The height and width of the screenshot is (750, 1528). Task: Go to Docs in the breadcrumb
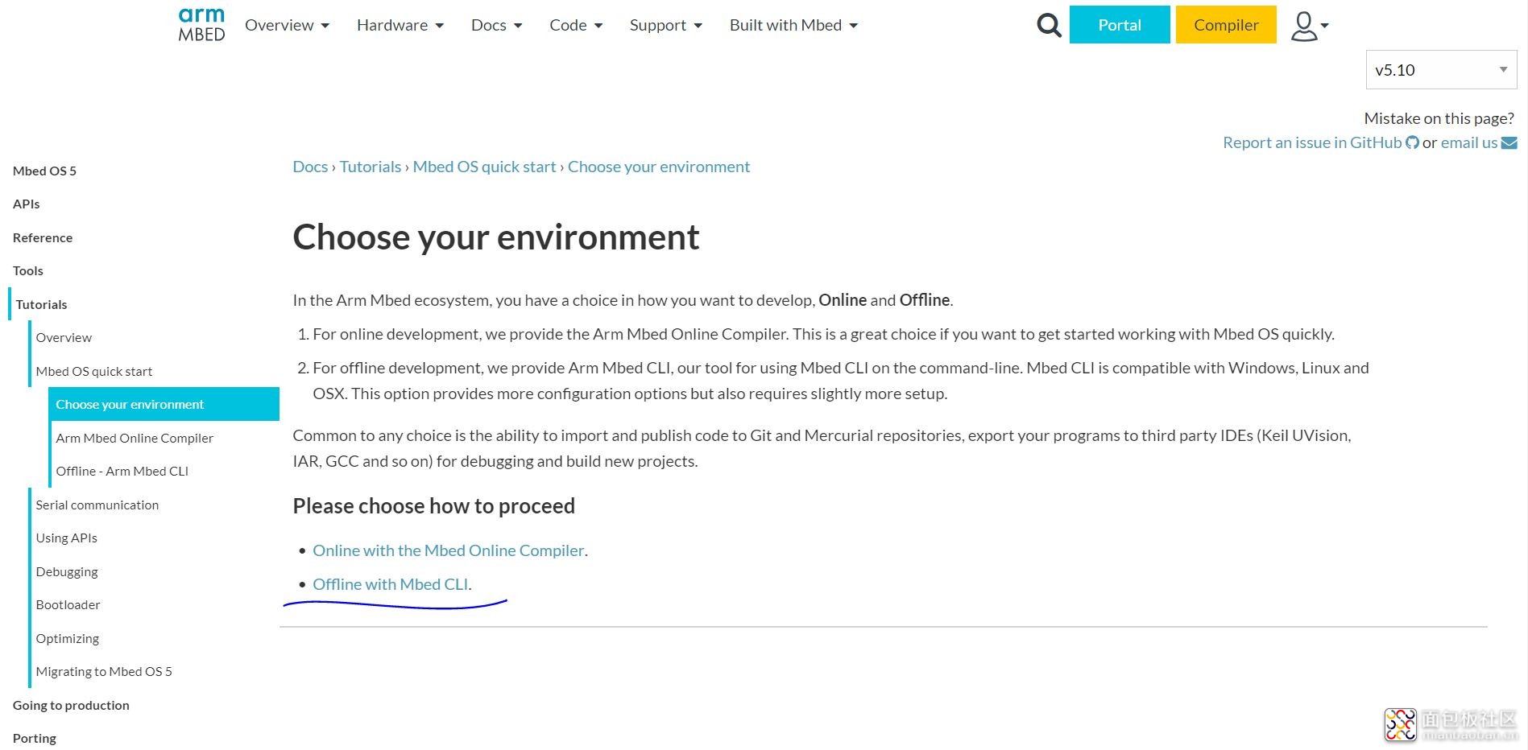(310, 167)
